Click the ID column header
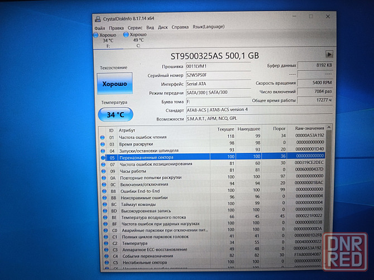This screenshot has height=280, width=374. (112, 131)
